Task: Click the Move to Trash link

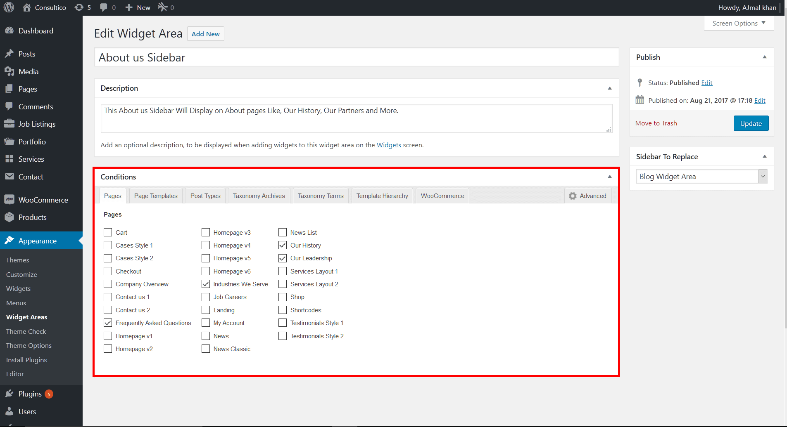Action: tap(656, 123)
